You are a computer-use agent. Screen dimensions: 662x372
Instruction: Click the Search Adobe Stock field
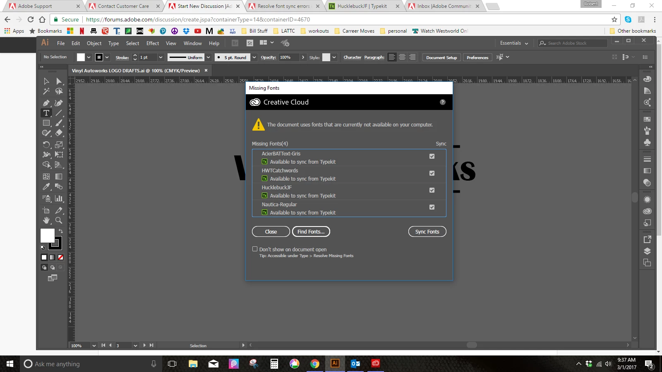pos(573,43)
